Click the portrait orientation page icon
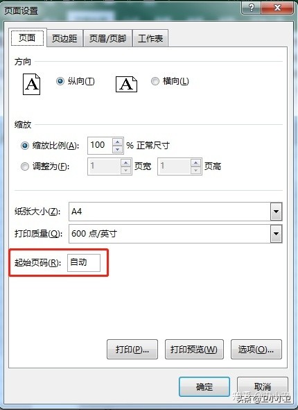This screenshot has height=410, width=298. tap(32, 84)
